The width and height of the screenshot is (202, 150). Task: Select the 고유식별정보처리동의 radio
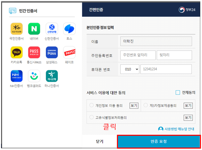(x=91, y=117)
